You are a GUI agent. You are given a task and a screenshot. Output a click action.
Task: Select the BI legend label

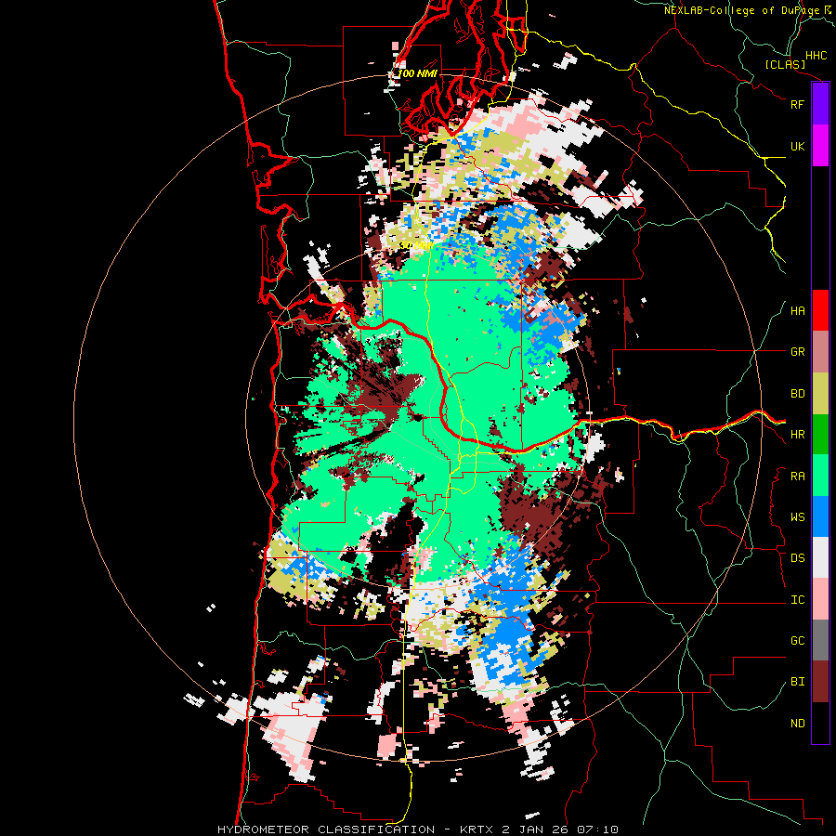coord(797,682)
